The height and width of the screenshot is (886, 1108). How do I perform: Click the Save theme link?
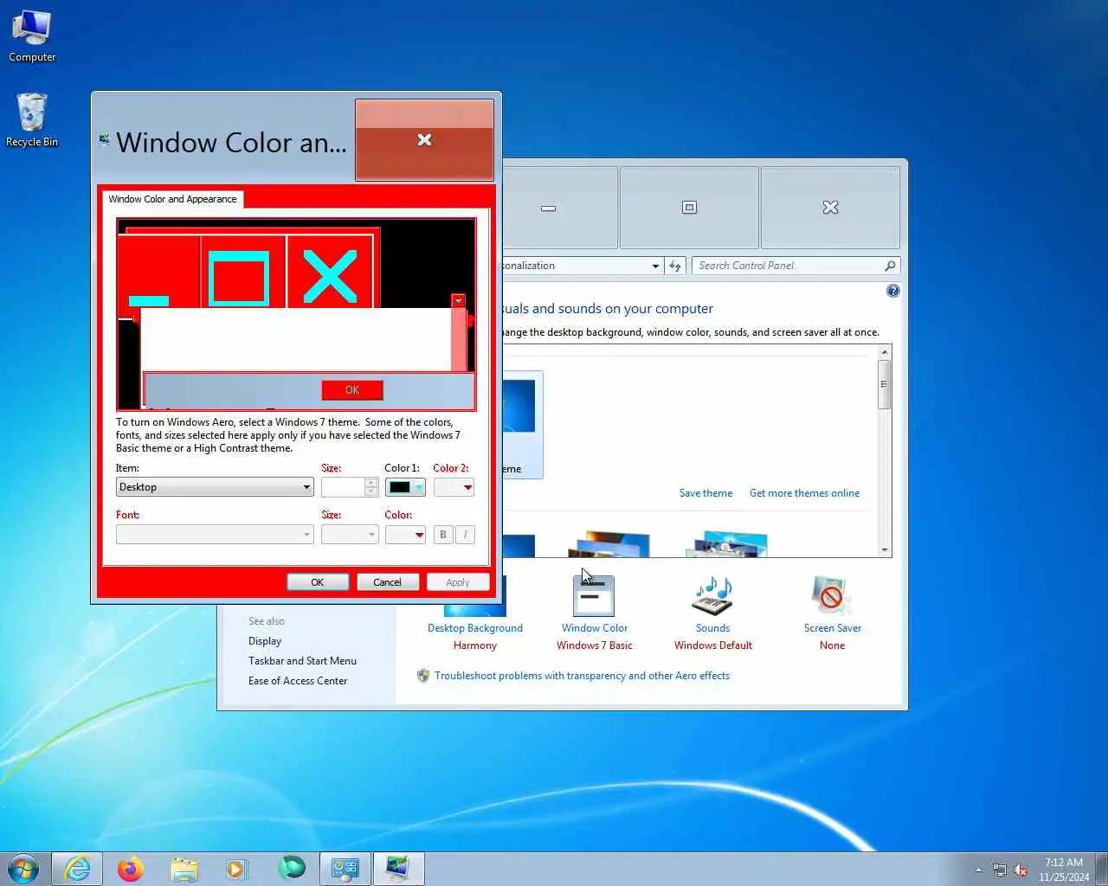pyautogui.click(x=705, y=493)
